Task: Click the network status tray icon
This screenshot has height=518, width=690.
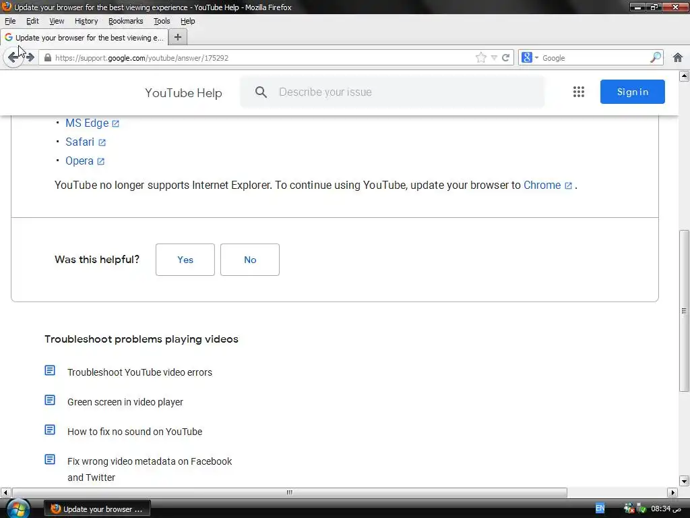Action: pyautogui.click(x=629, y=509)
